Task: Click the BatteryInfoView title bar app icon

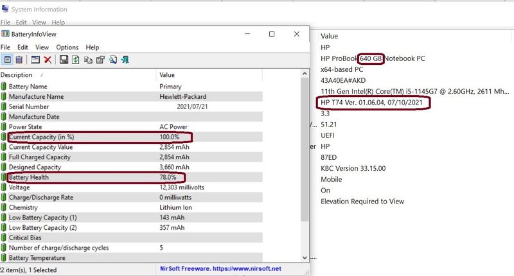Action: [5, 34]
